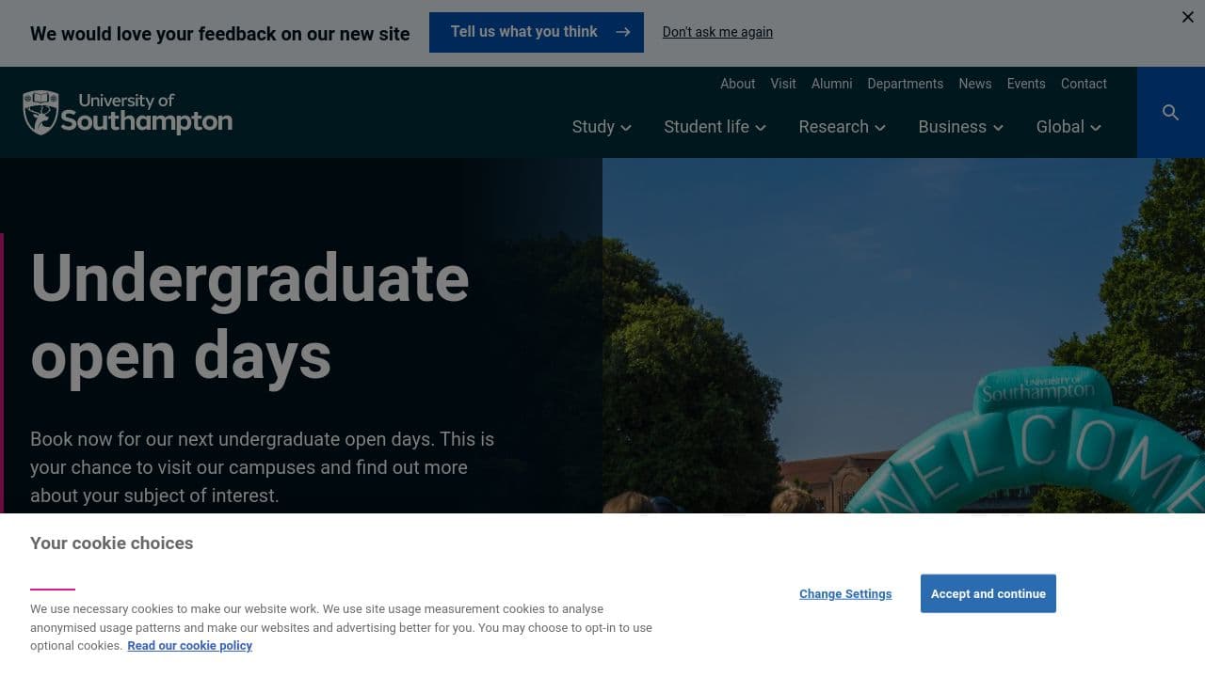Select News from the top navigation
The image size is (1205, 677).
974,84
